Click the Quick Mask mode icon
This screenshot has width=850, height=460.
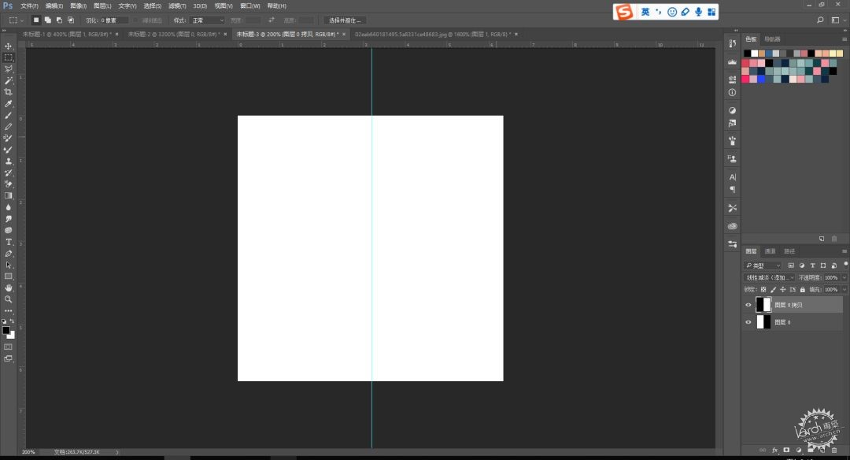(8, 347)
